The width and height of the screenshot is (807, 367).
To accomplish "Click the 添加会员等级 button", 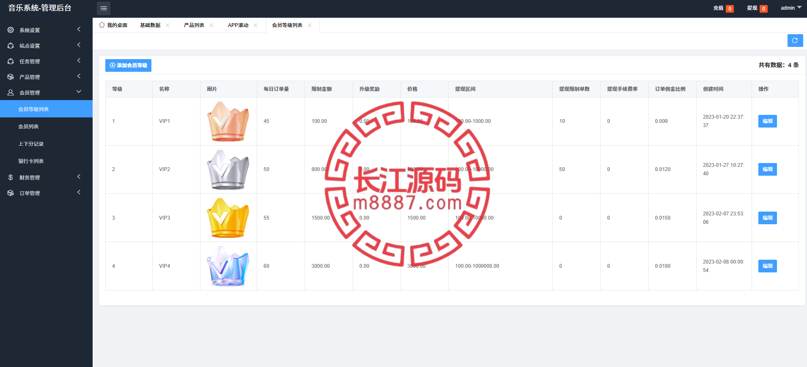I will (128, 65).
